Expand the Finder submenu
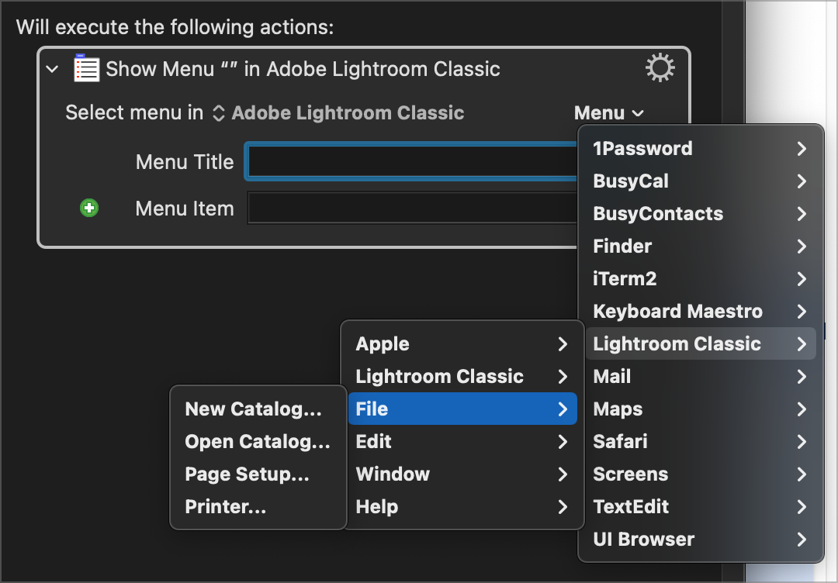 click(701, 246)
